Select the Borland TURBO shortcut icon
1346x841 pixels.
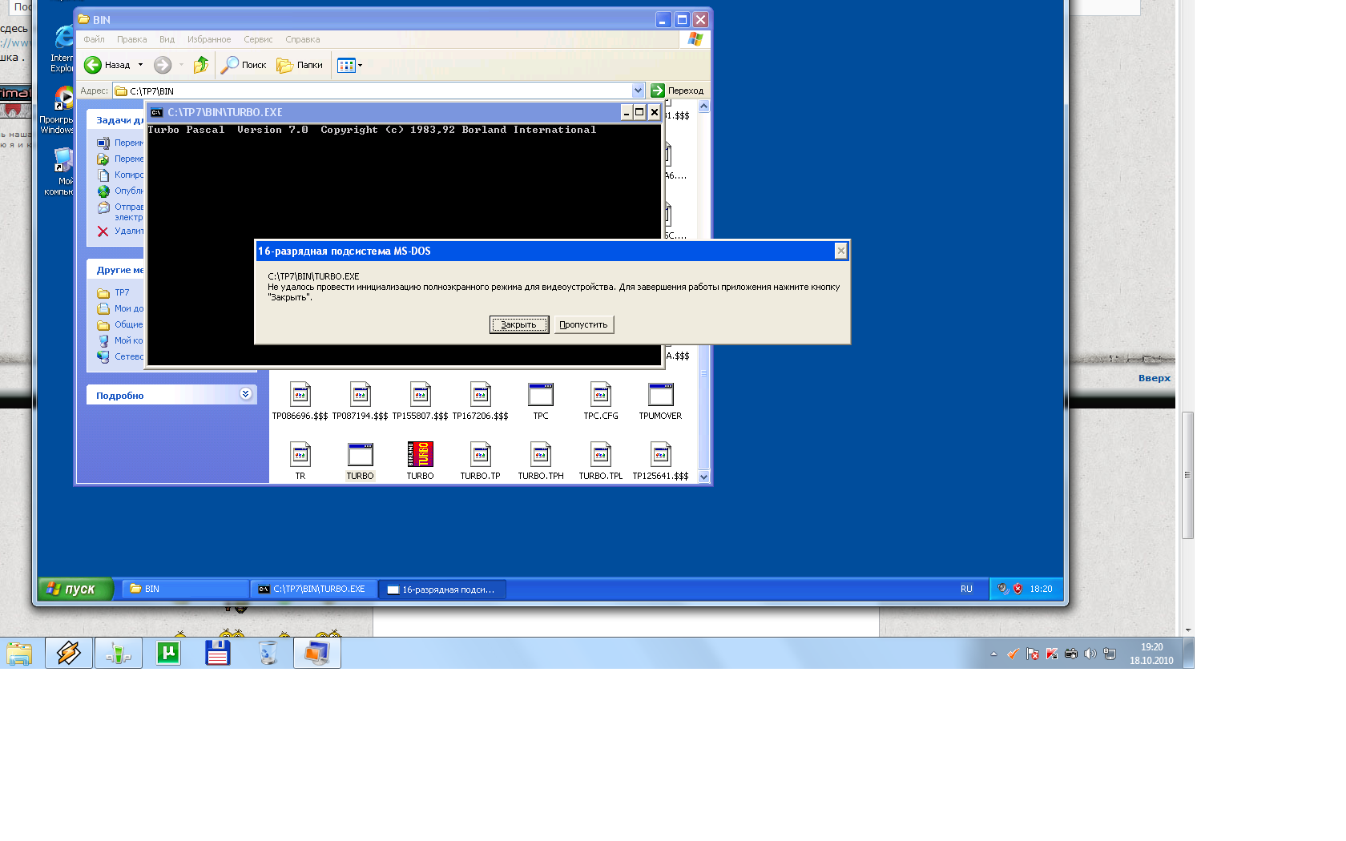click(x=421, y=454)
